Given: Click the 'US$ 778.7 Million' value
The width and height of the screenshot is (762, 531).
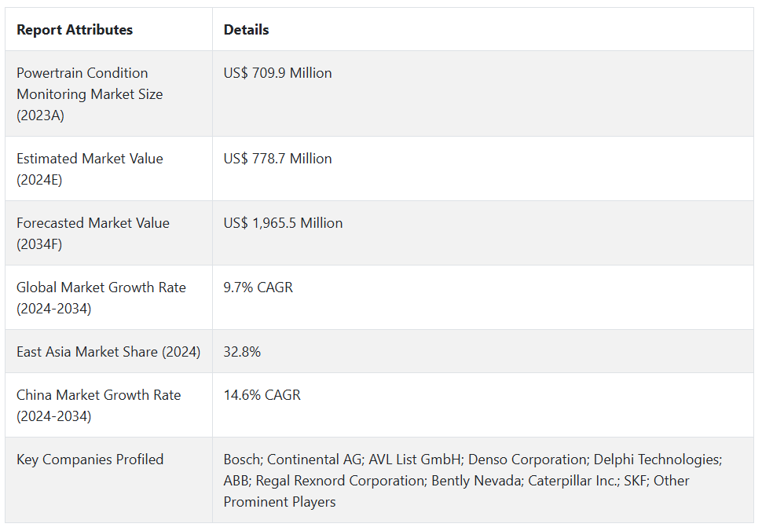Looking at the screenshot, I should pos(277,159).
